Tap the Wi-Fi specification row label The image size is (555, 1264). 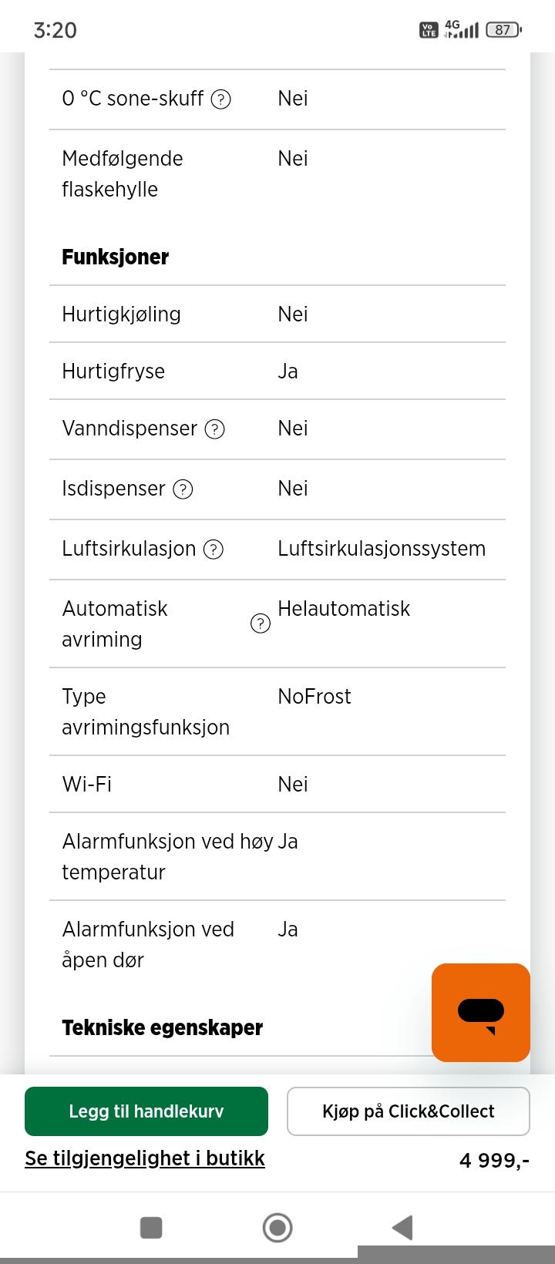click(x=87, y=785)
